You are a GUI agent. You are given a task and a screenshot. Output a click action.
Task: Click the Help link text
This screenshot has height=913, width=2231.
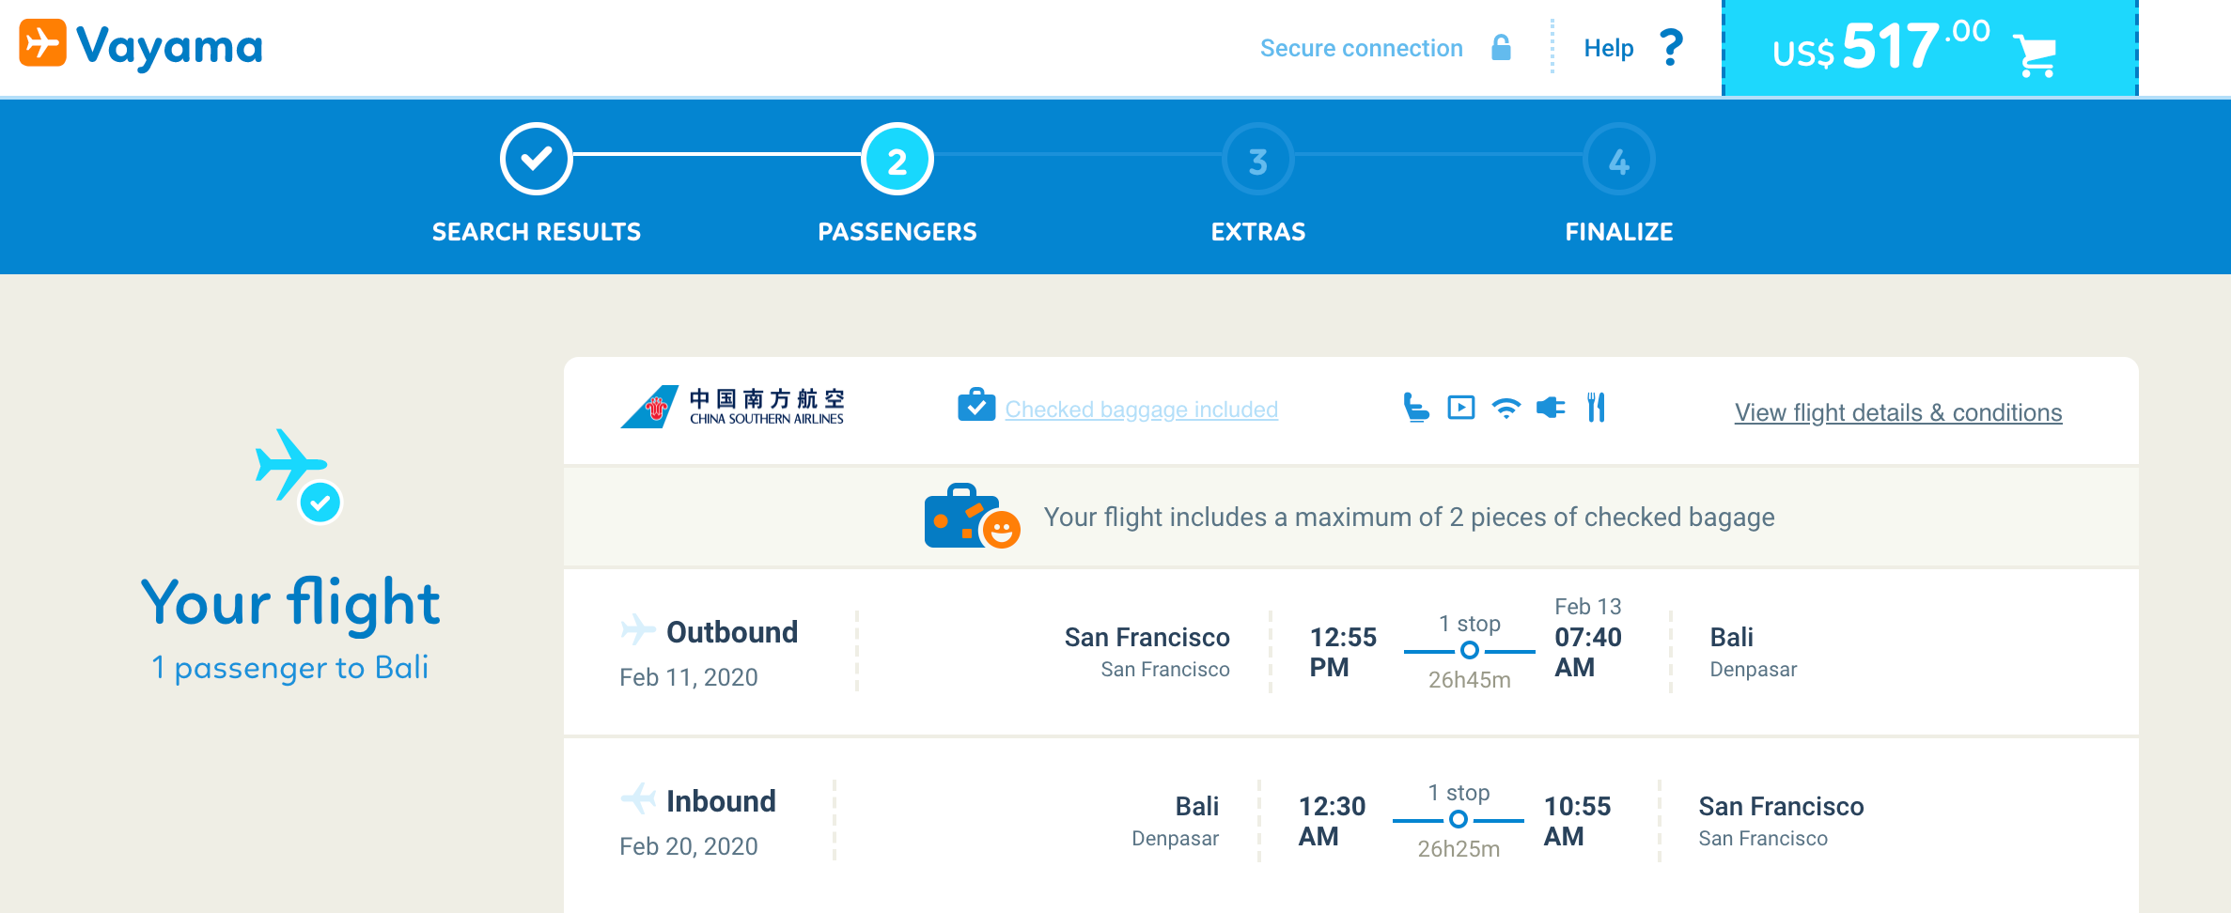click(x=1608, y=48)
